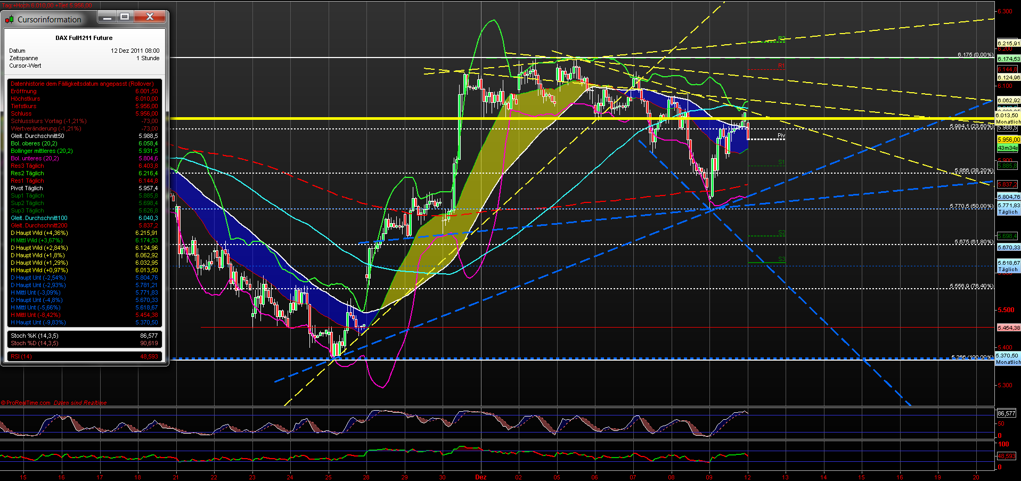The image size is (1021, 481).
Task: Click the 'DAX Full1211 Future' instrument title
Action: click(x=83, y=38)
